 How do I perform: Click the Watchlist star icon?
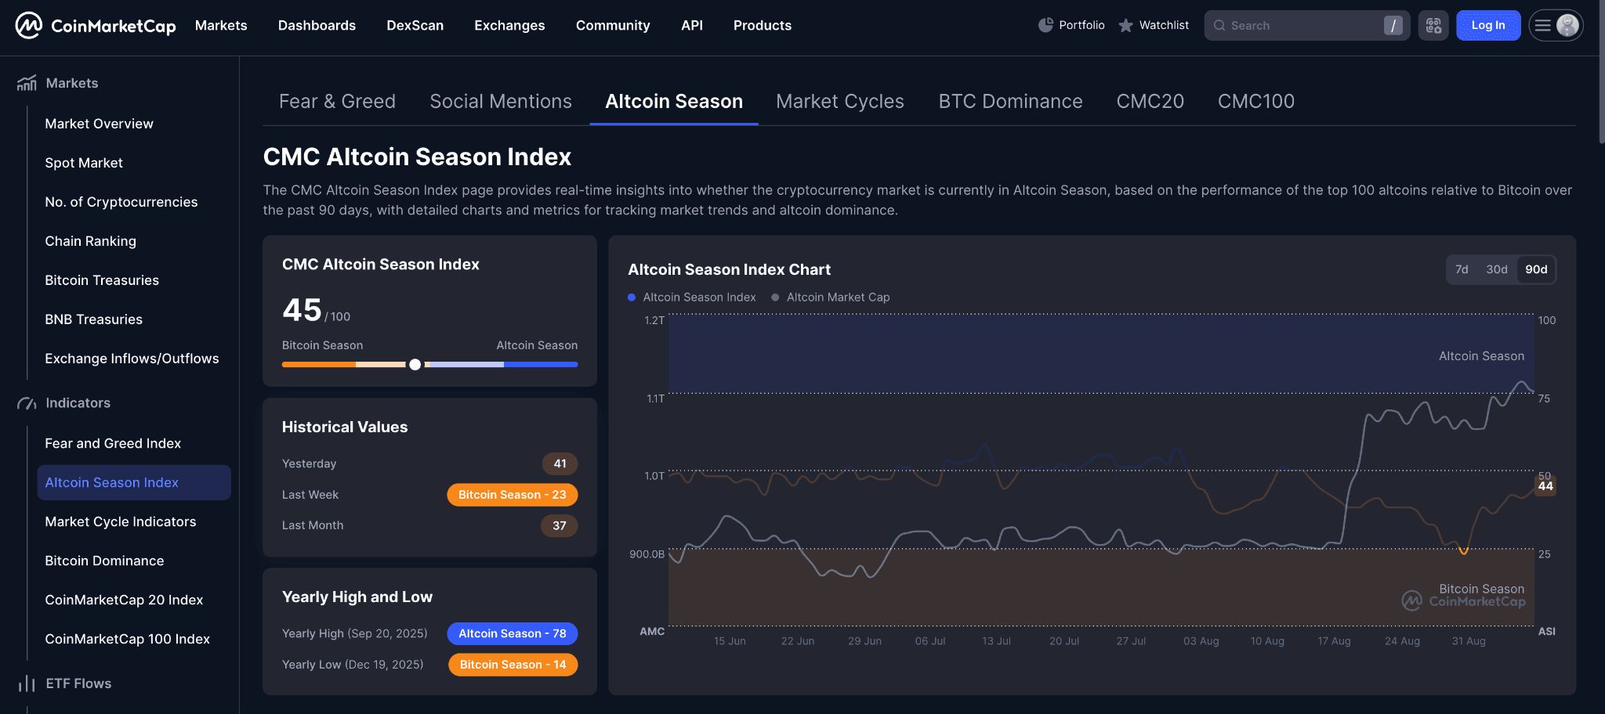pyautogui.click(x=1125, y=25)
